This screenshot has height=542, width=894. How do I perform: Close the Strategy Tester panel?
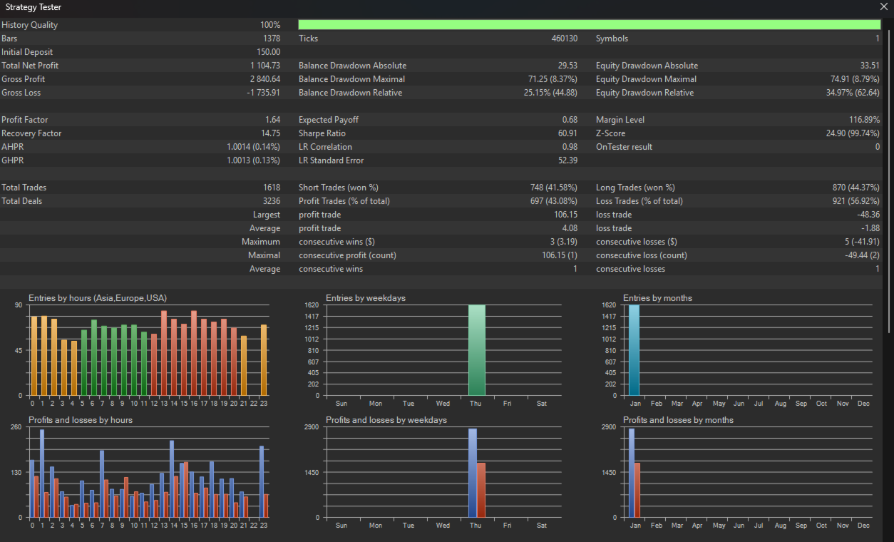(884, 7)
